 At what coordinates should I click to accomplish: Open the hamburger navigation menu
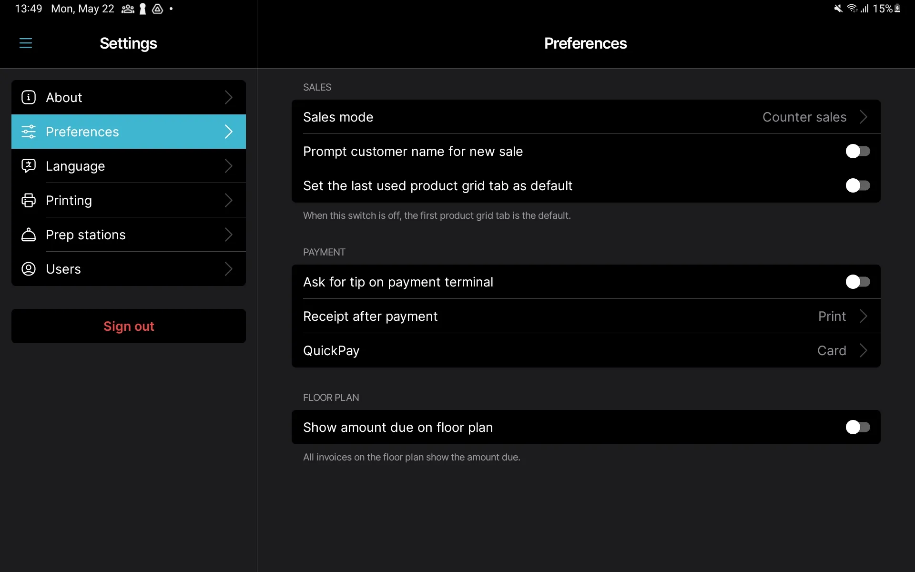[25, 43]
